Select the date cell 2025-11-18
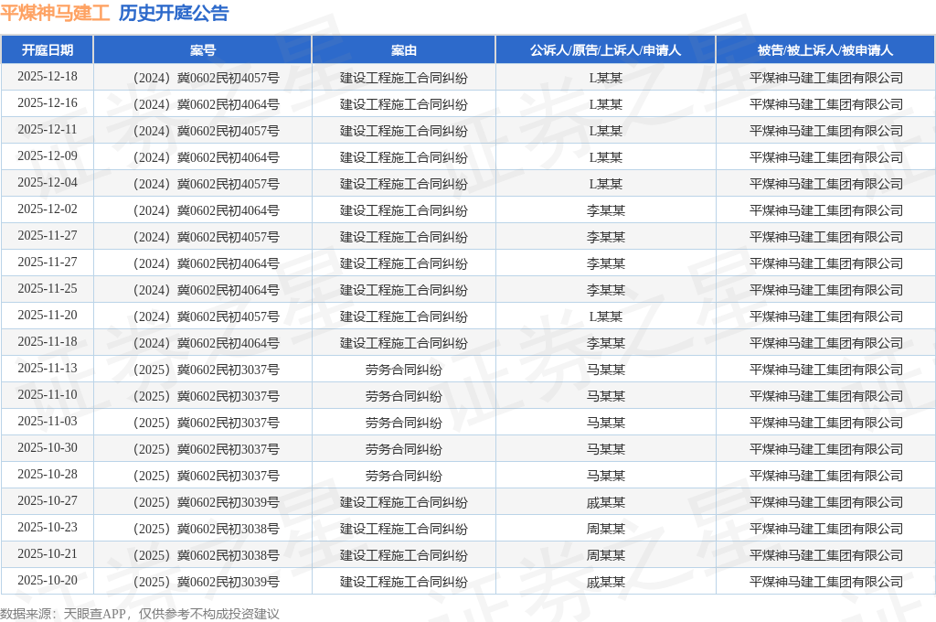This screenshot has height=622, width=936. point(48,342)
